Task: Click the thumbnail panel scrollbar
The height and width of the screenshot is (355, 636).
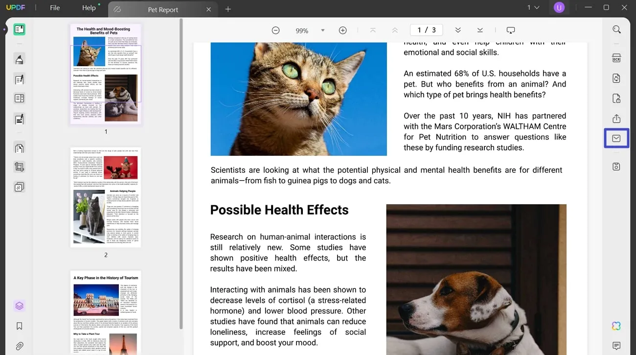Action: [181, 174]
